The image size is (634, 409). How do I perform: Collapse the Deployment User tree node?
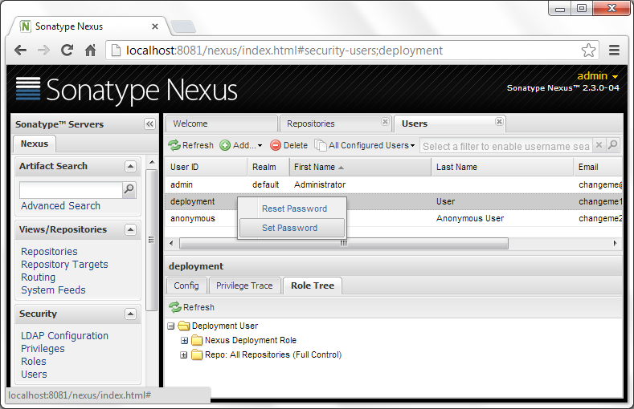click(x=171, y=326)
